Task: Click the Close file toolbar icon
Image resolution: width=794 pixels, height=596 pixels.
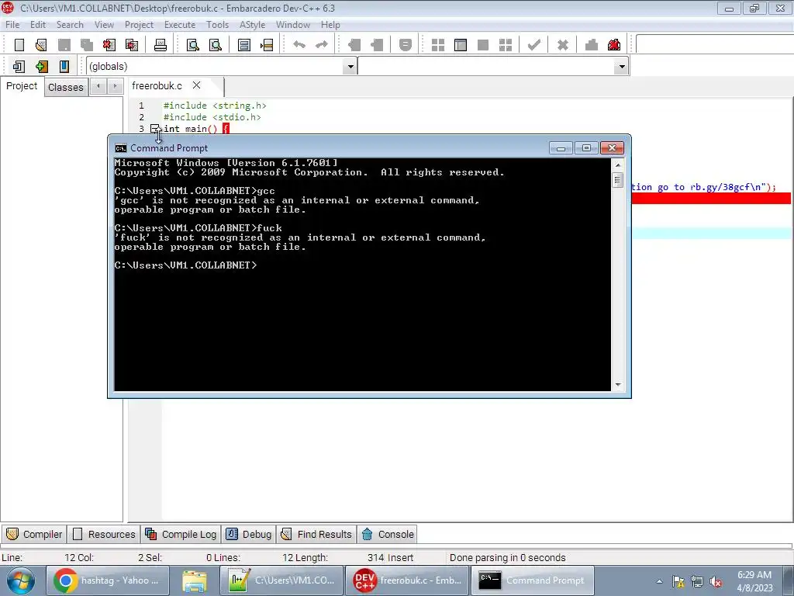Action: pos(109,45)
